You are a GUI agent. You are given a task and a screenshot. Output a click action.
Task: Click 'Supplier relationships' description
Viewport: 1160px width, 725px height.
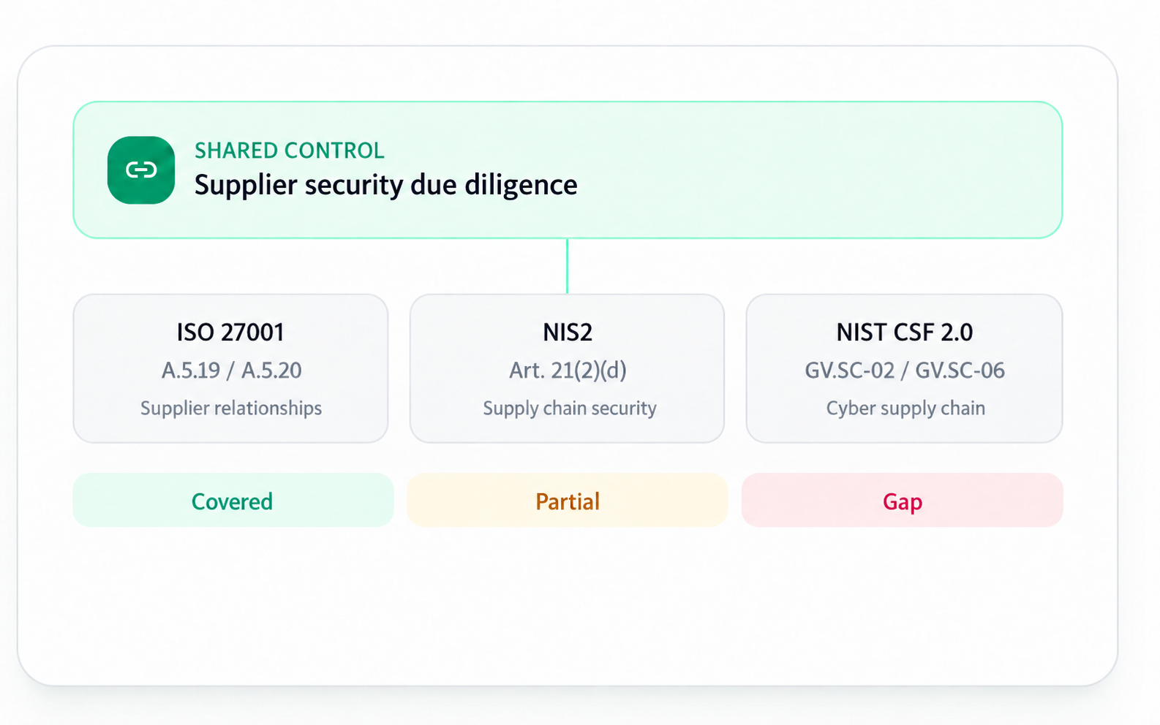pyautogui.click(x=231, y=408)
